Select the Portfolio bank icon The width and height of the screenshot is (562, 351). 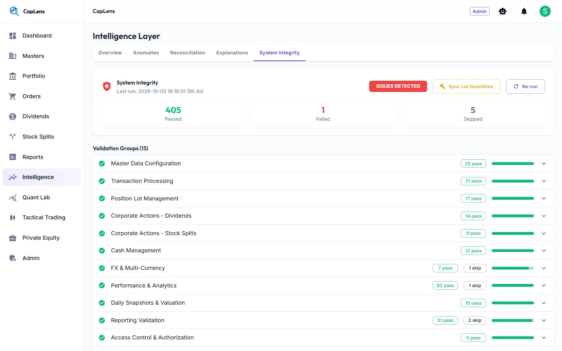pyautogui.click(x=13, y=76)
